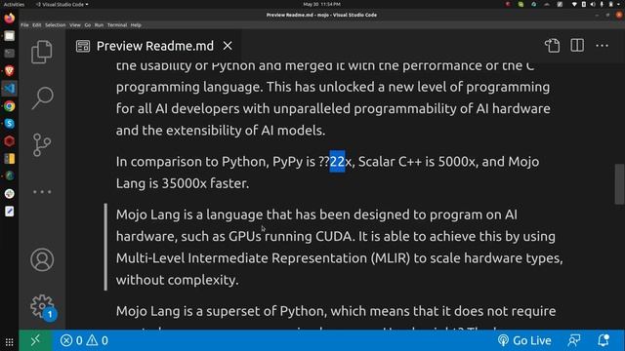Open the Explorer view in activity bar
The height and width of the screenshot is (351, 625).
click(x=42, y=52)
